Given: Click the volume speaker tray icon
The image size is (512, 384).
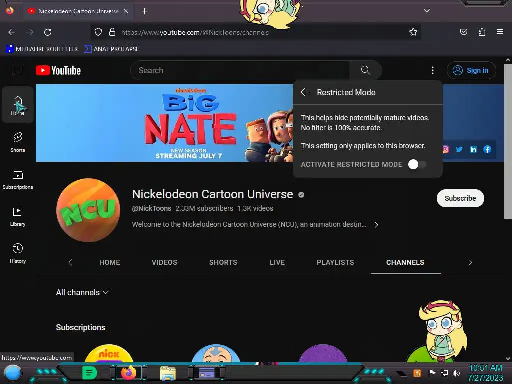Looking at the screenshot, I should tap(456, 373).
